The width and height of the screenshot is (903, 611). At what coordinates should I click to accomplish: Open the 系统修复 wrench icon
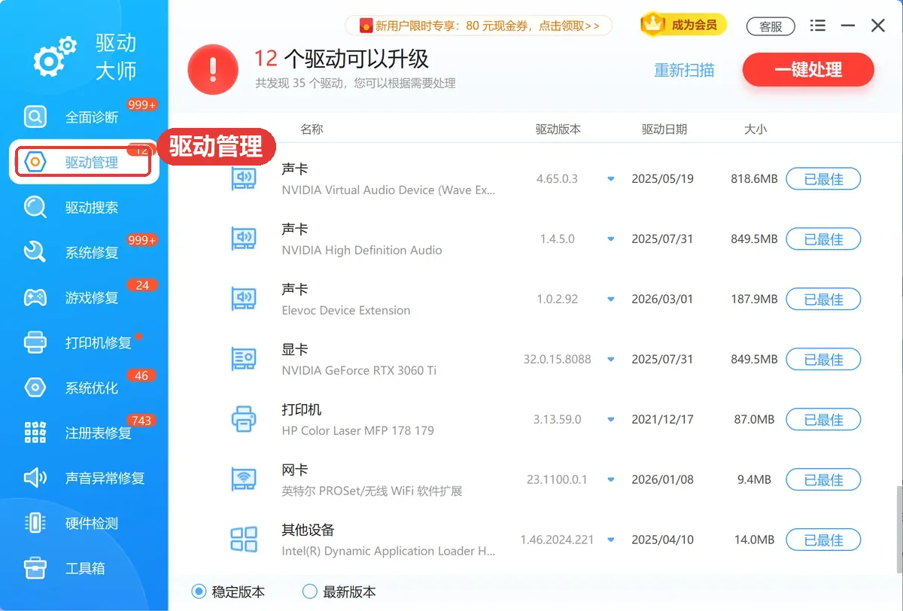click(35, 252)
